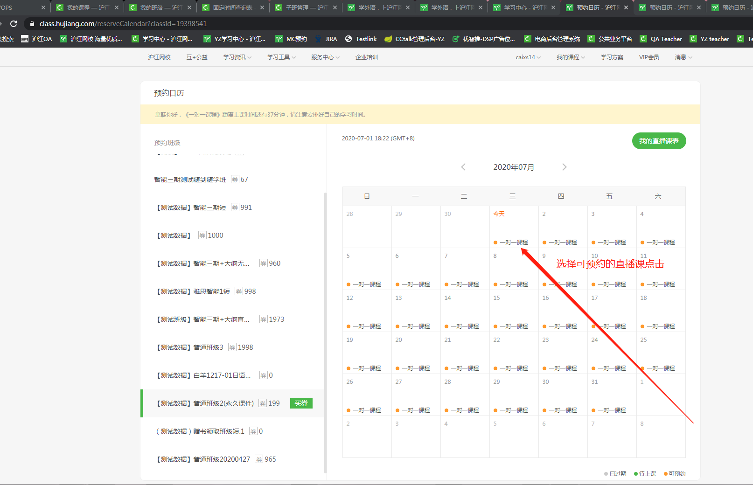Screen dimensions: 753x485
Task: Click the green 我的直播课表 button
Action: tap(659, 141)
